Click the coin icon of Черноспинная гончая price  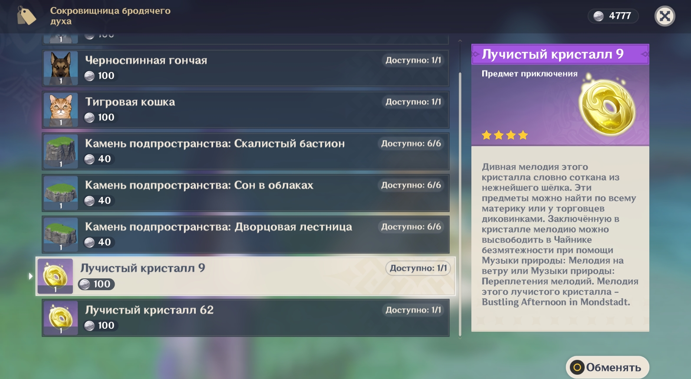tap(89, 76)
